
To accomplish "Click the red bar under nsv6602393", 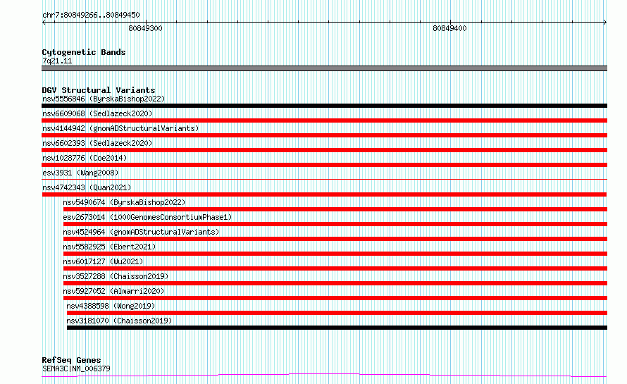I will 324,150.
